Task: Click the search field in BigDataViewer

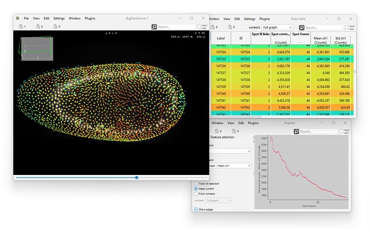Action: [176, 27]
